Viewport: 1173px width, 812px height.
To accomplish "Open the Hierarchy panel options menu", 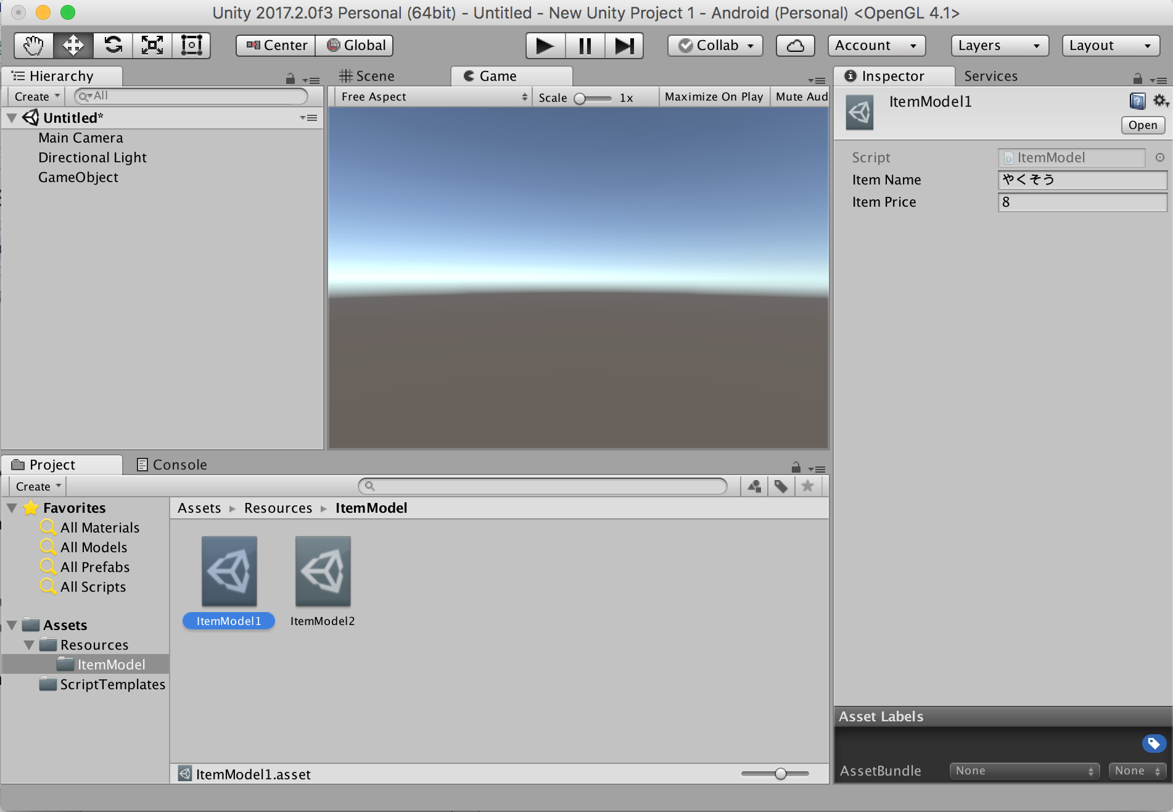I will point(311,80).
